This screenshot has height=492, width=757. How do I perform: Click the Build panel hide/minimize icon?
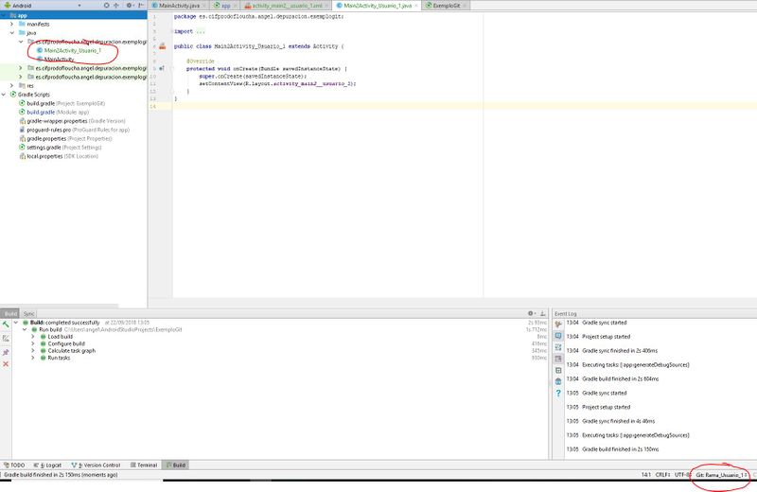click(x=542, y=313)
